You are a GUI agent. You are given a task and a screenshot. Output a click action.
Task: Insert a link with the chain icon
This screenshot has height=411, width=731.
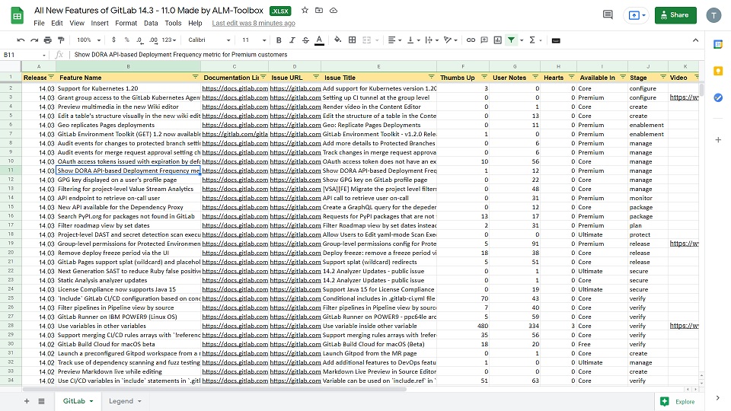pyautogui.click(x=471, y=40)
